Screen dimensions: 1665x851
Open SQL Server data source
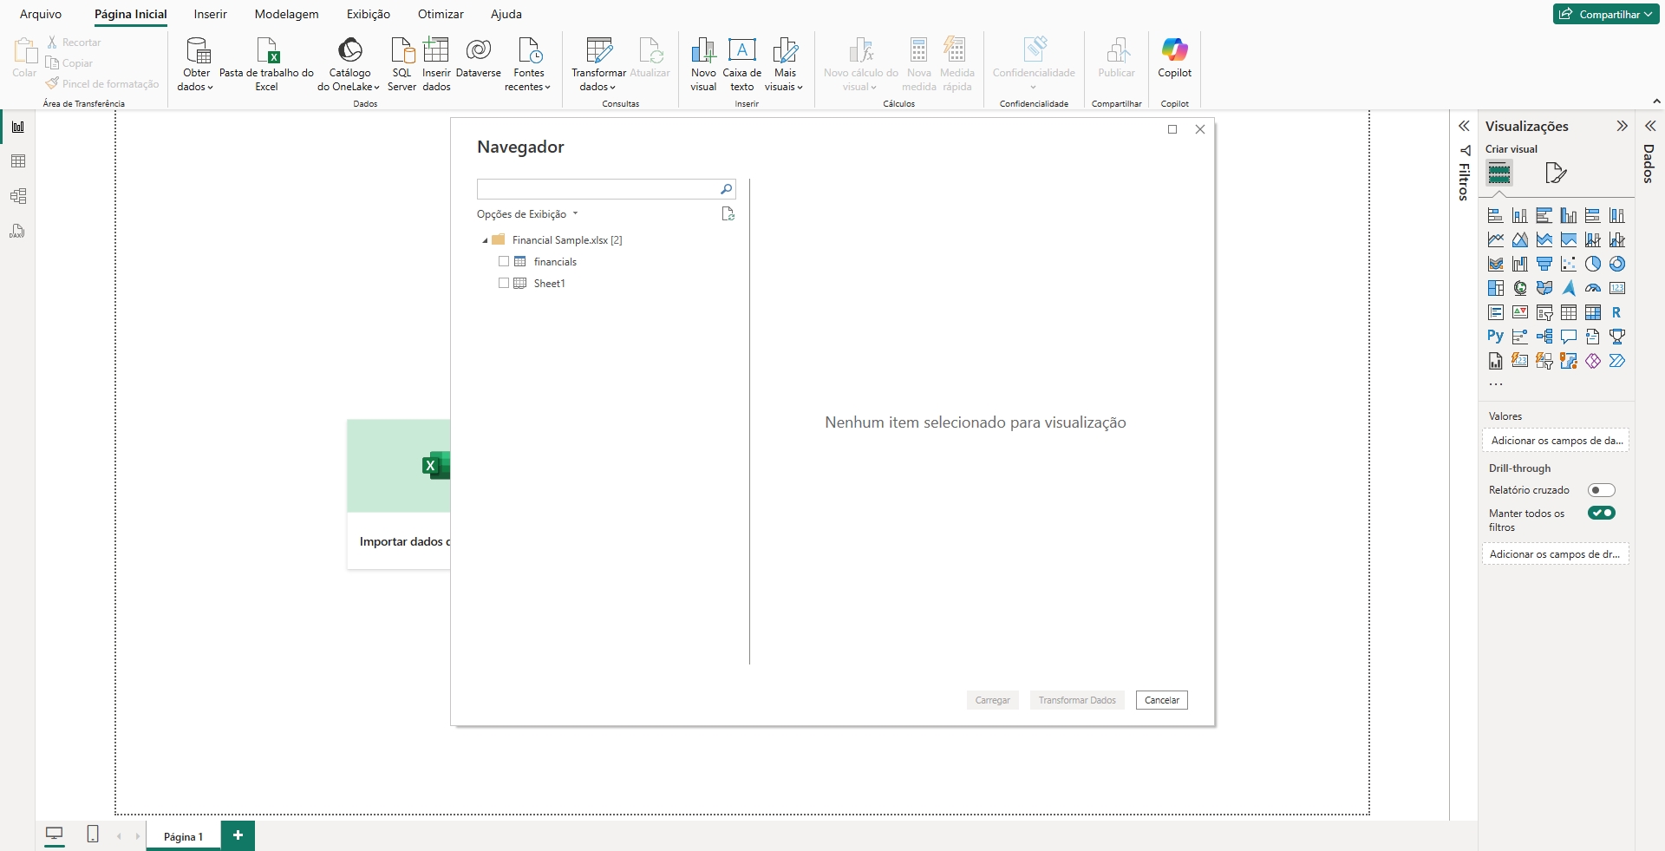tap(402, 64)
